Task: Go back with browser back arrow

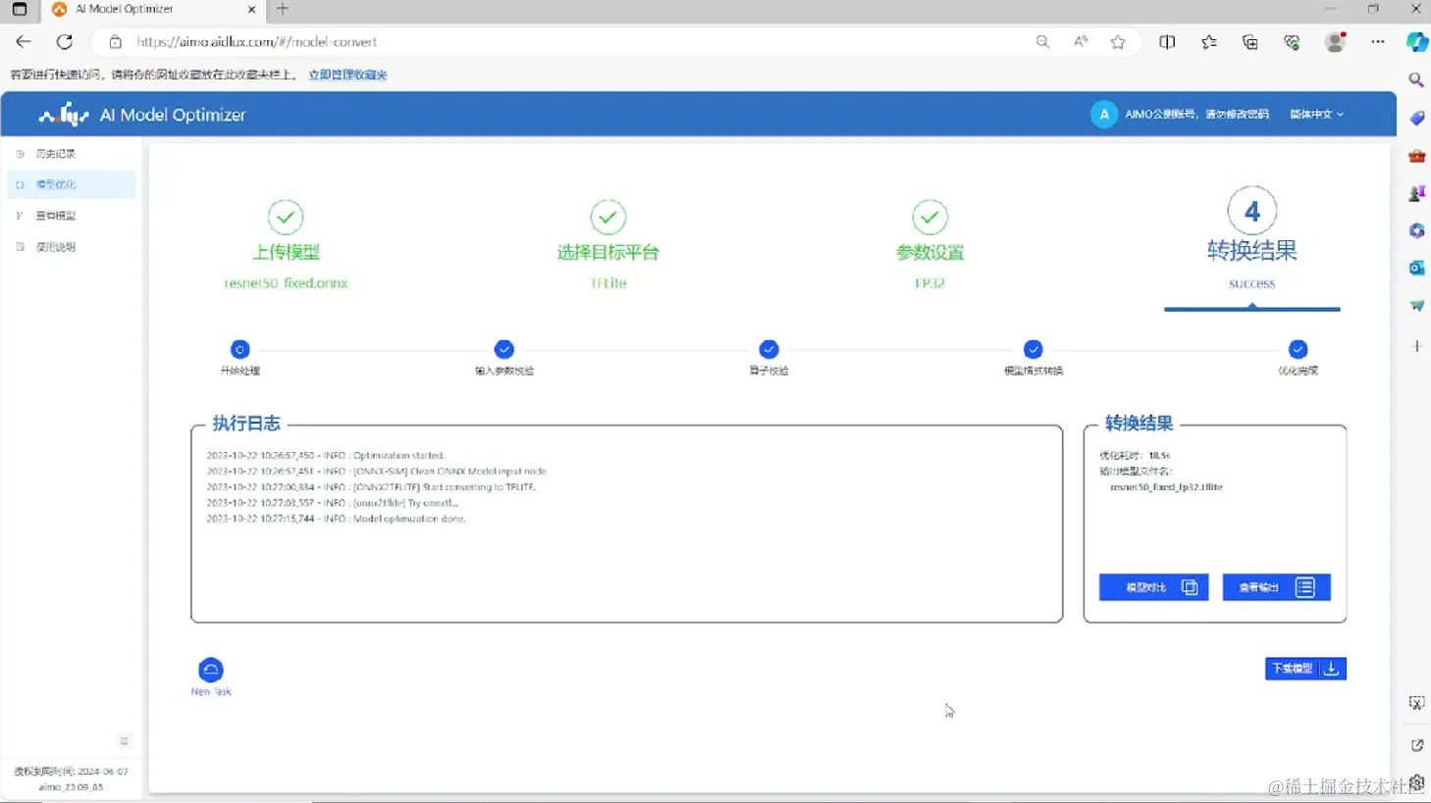Action: (24, 42)
